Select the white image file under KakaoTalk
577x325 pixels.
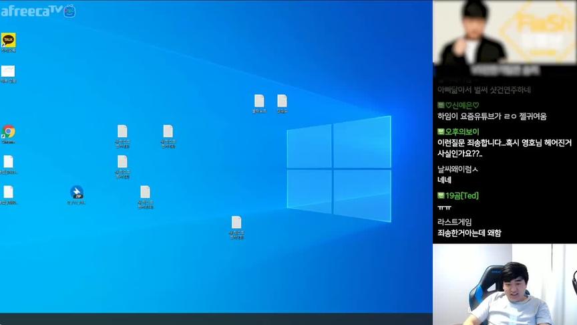pyautogui.click(x=8, y=74)
